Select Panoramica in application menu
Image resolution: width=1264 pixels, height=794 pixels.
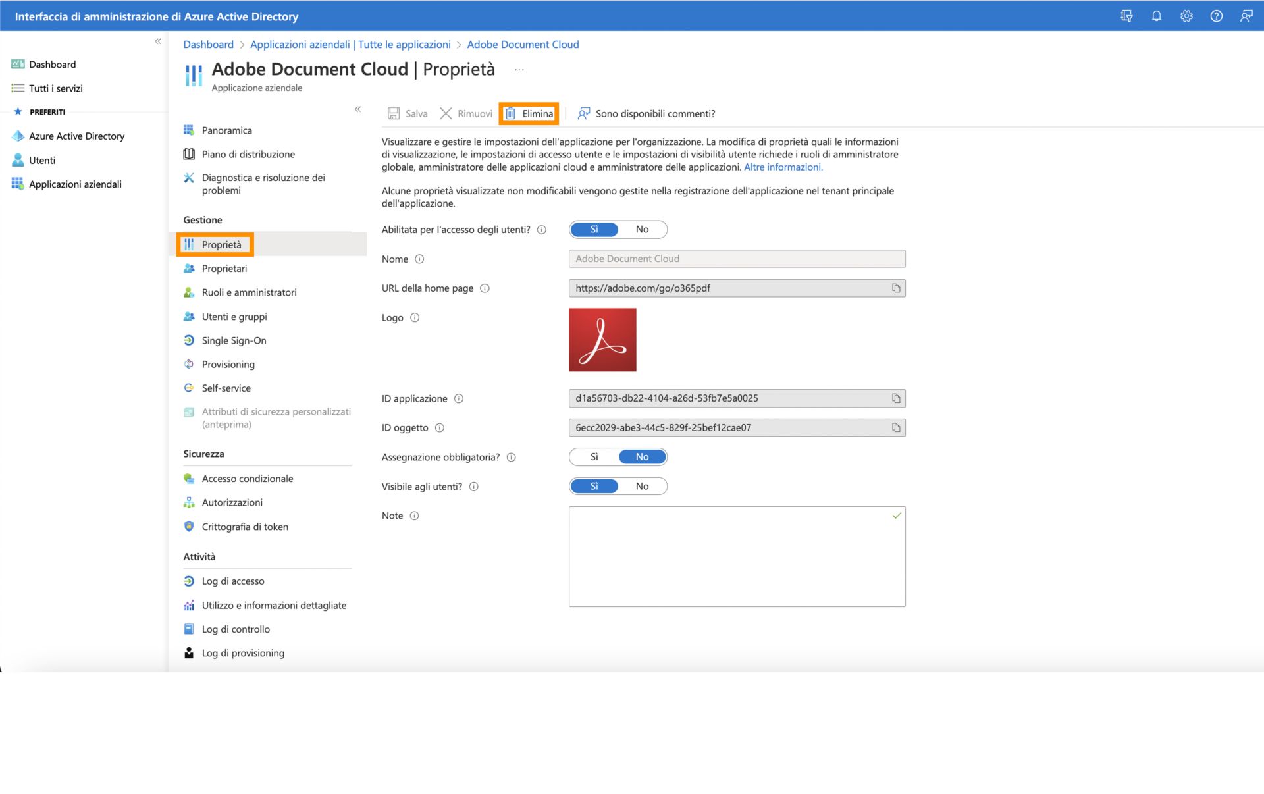click(x=226, y=130)
